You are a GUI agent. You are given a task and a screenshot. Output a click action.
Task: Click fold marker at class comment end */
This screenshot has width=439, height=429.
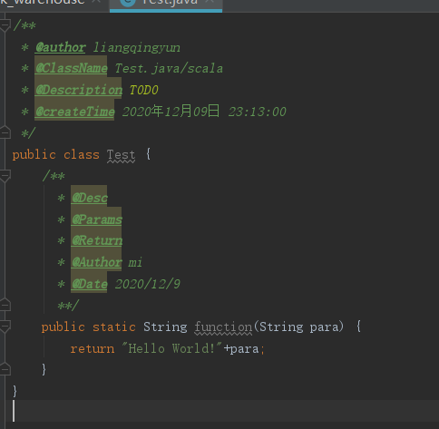pyautogui.click(x=5, y=132)
